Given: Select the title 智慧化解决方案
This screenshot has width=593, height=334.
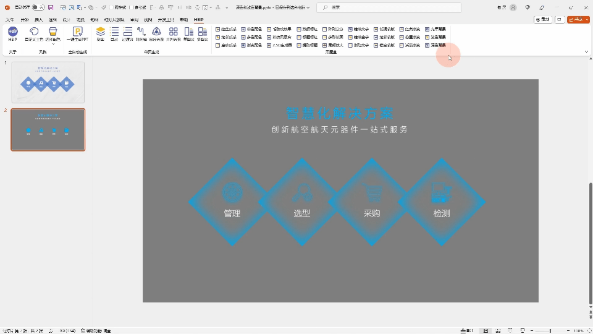Looking at the screenshot, I should [x=339, y=113].
